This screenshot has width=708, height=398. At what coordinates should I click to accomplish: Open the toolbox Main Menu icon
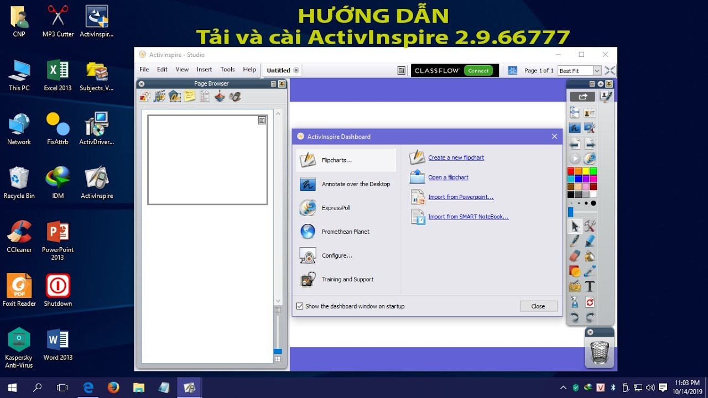[x=575, y=113]
